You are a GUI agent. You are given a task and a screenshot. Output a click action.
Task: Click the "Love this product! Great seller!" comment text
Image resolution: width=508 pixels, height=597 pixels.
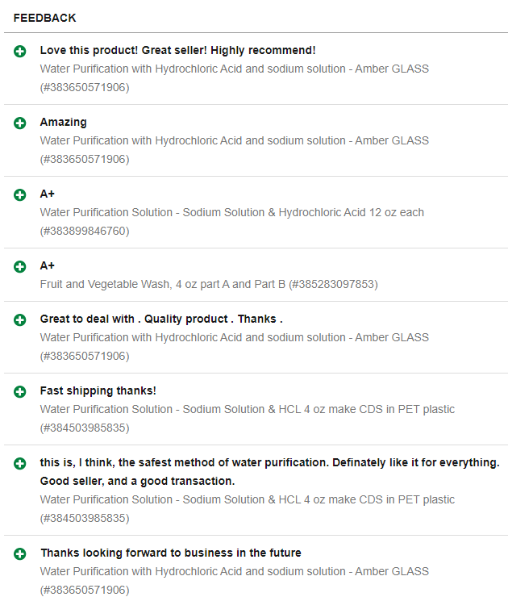tap(177, 50)
